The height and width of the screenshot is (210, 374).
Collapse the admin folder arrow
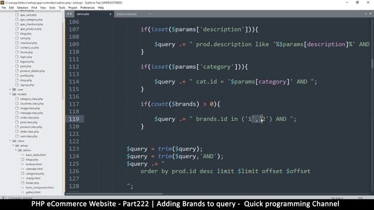[x=16, y=150]
